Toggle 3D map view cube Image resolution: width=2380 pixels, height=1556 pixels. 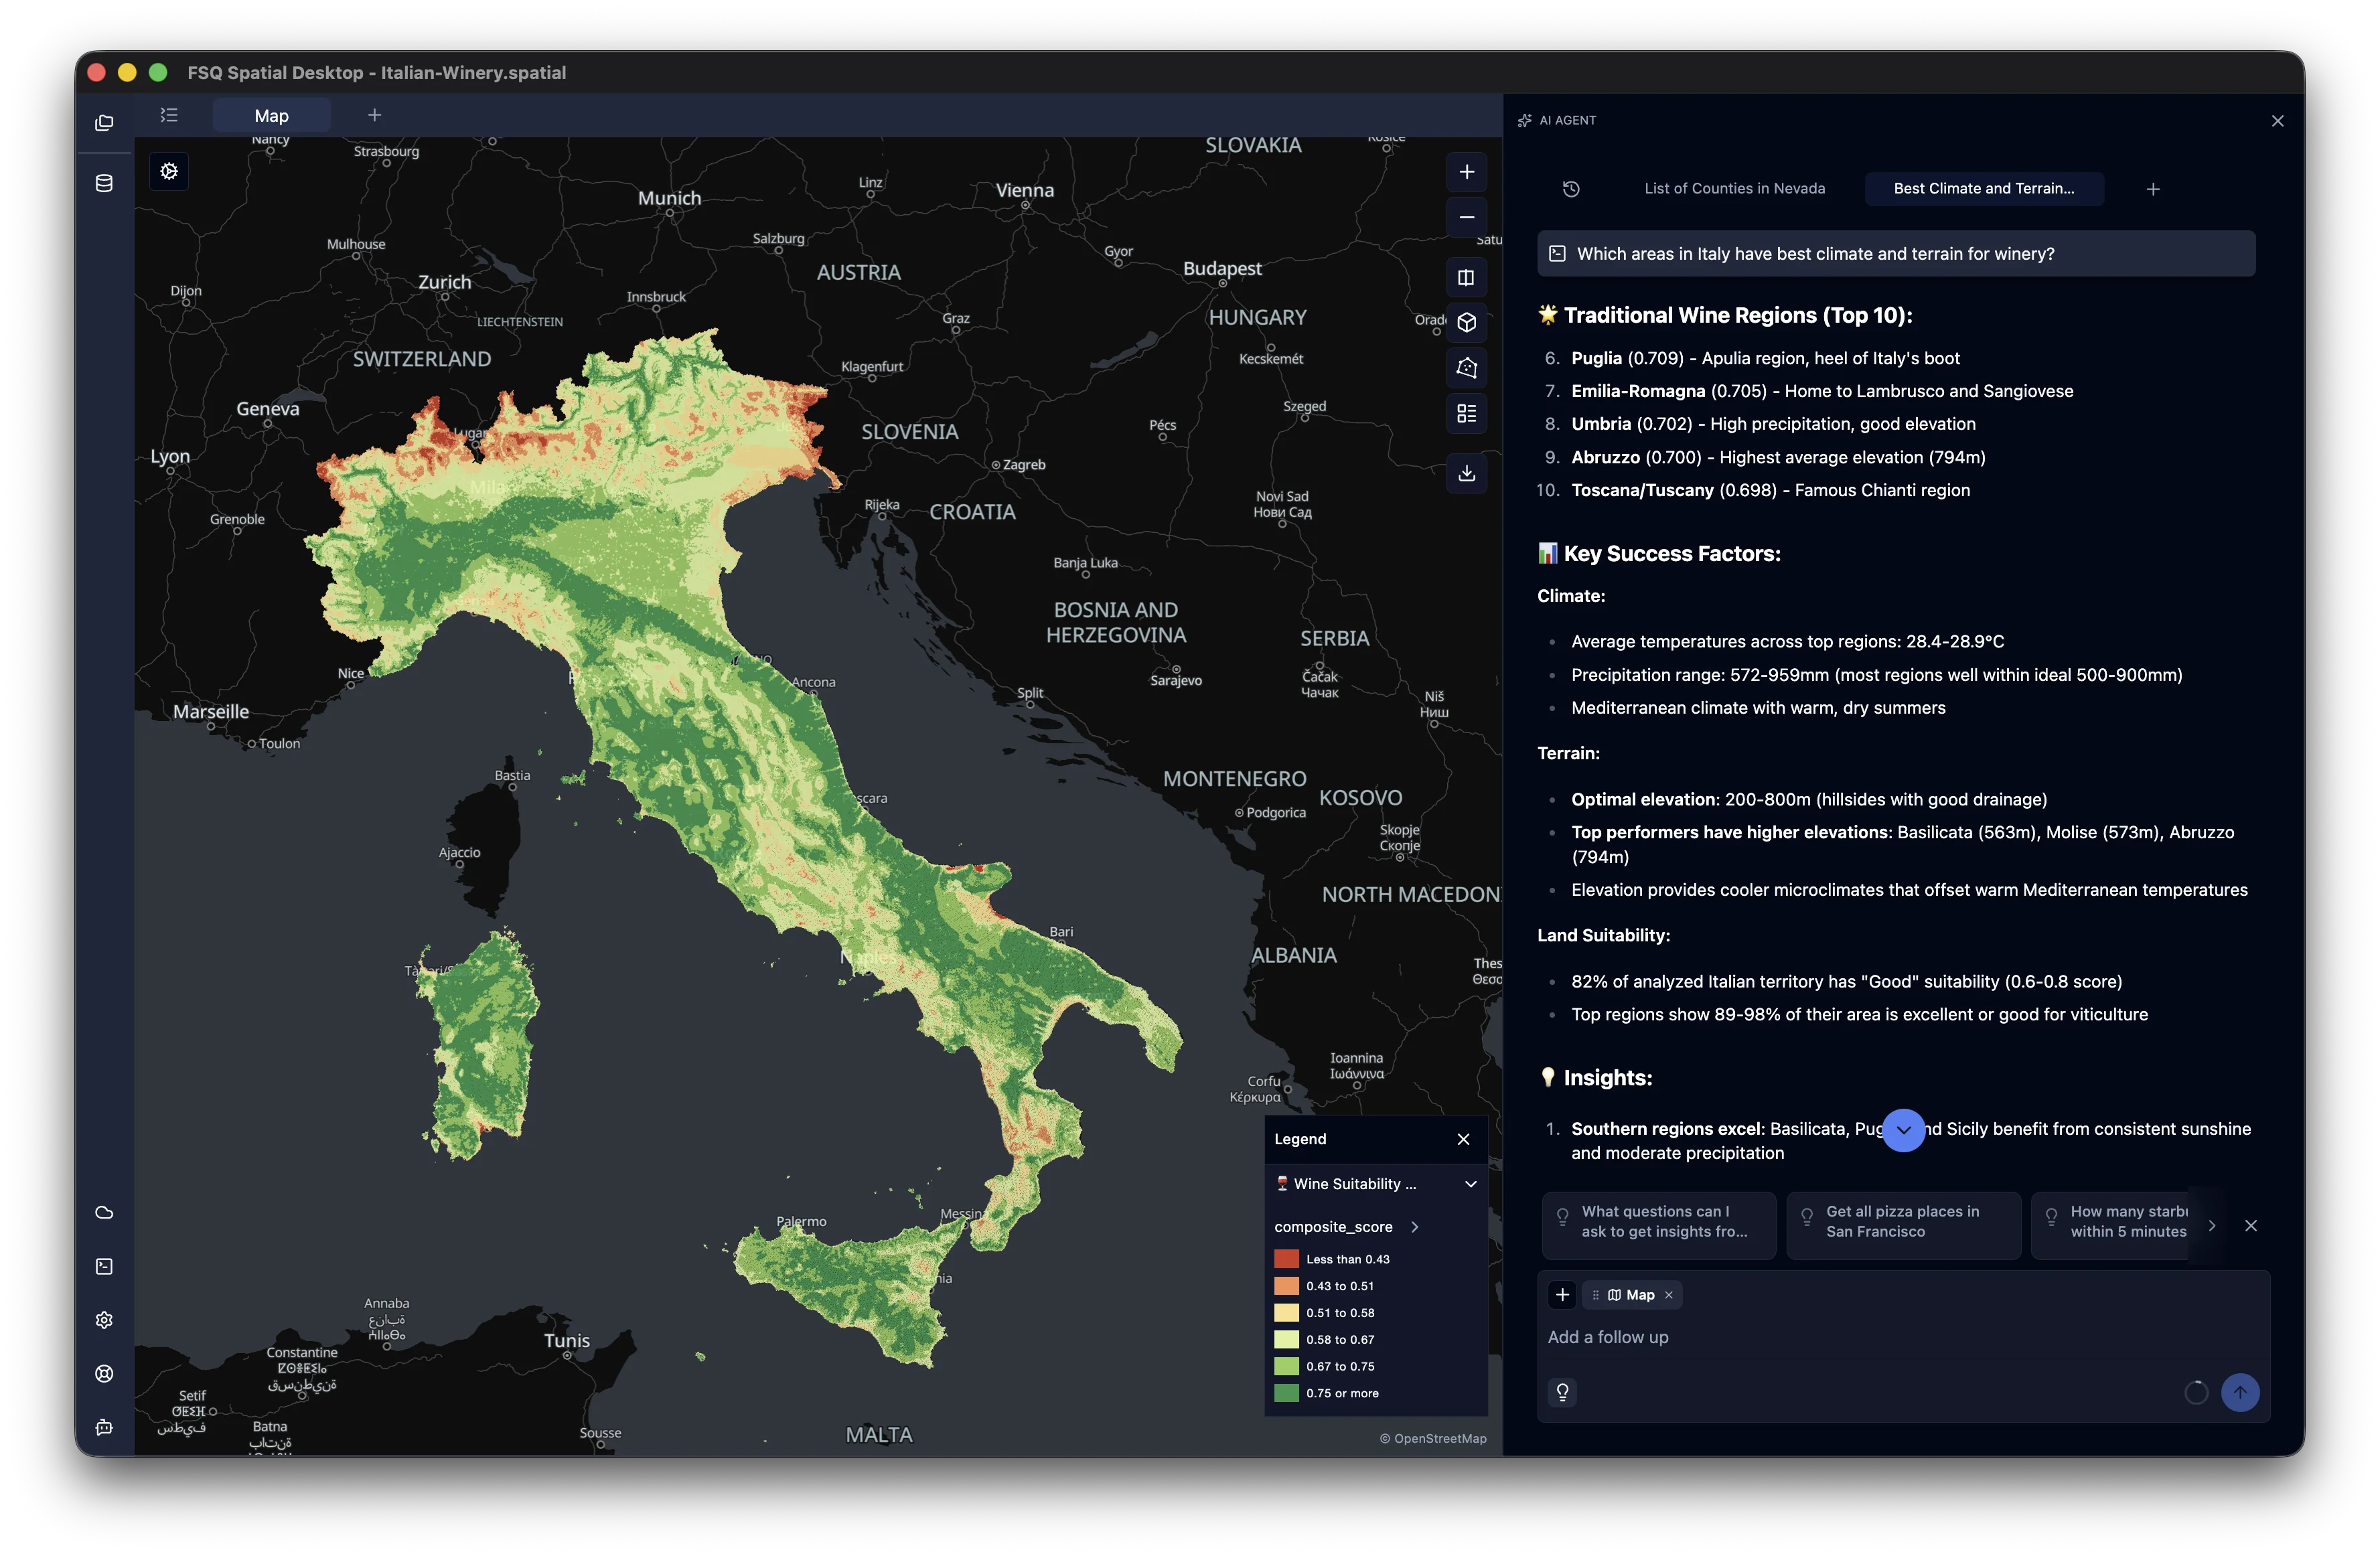1466,323
